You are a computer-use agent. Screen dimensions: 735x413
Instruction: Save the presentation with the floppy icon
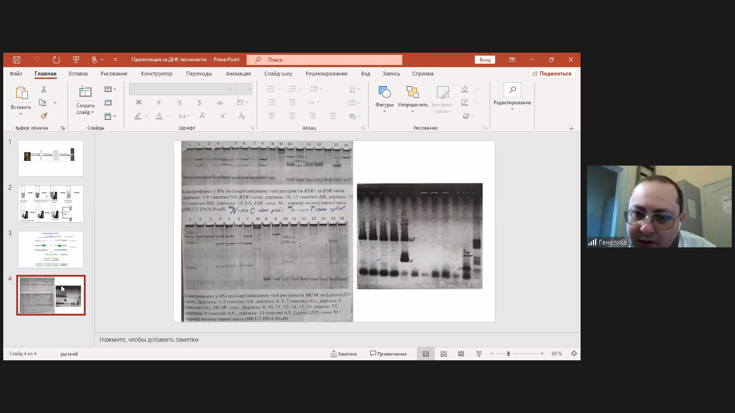[17, 60]
